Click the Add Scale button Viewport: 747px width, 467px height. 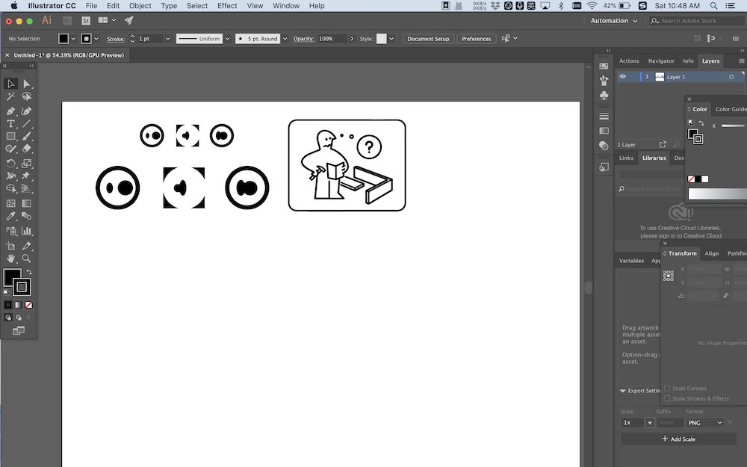tap(678, 439)
